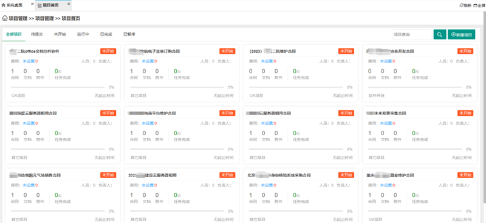Click progress bar on 协会开发合同 card

point(415,87)
